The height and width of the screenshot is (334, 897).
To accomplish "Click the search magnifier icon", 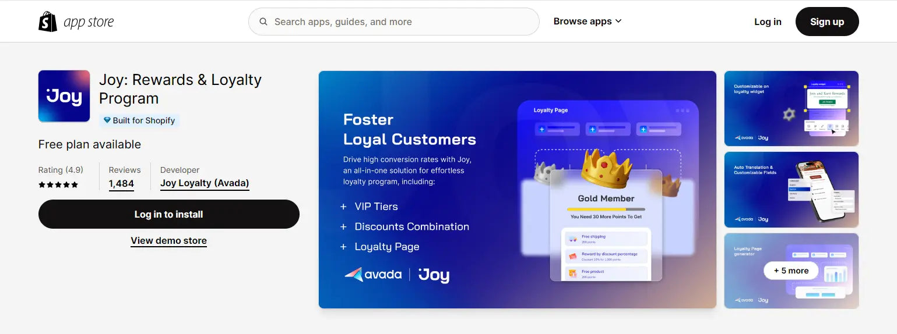I will click(x=263, y=22).
